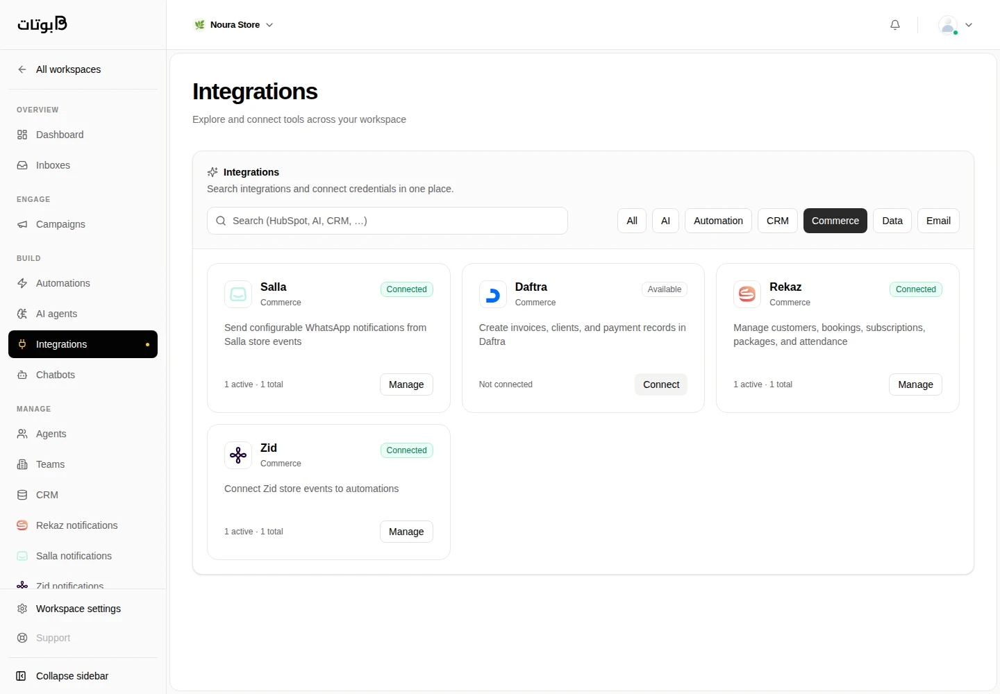This screenshot has width=1000, height=694.
Task: Open the Automations page
Action: click(x=83, y=283)
